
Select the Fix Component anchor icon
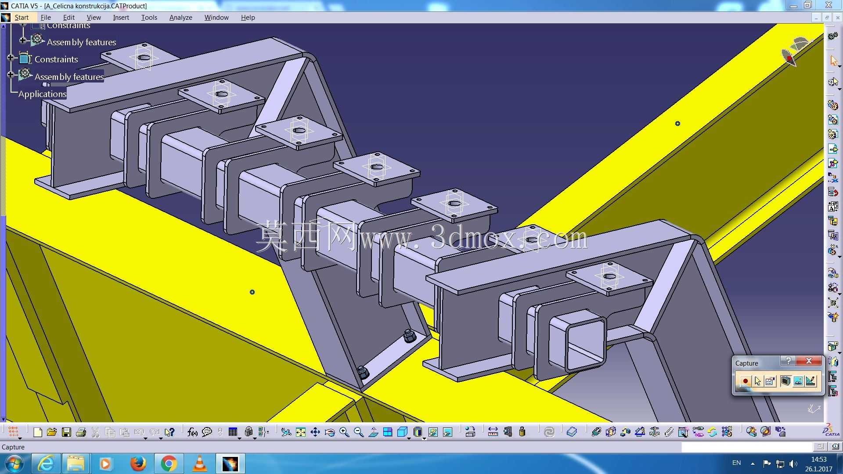(654, 432)
